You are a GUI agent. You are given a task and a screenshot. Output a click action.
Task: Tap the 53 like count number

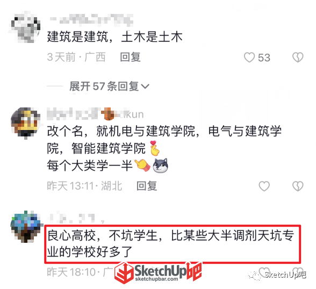tap(264, 58)
